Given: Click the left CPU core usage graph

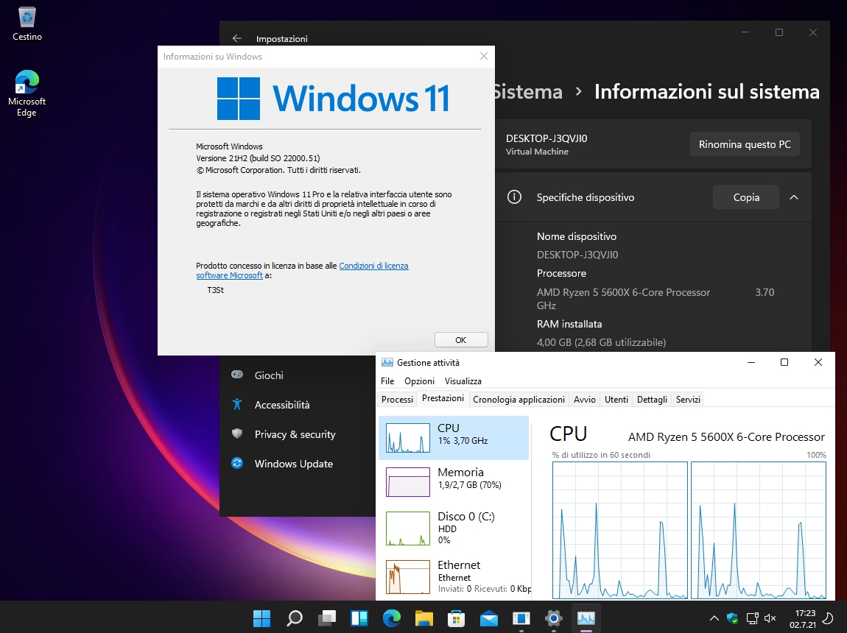Looking at the screenshot, I should click(620, 530).
